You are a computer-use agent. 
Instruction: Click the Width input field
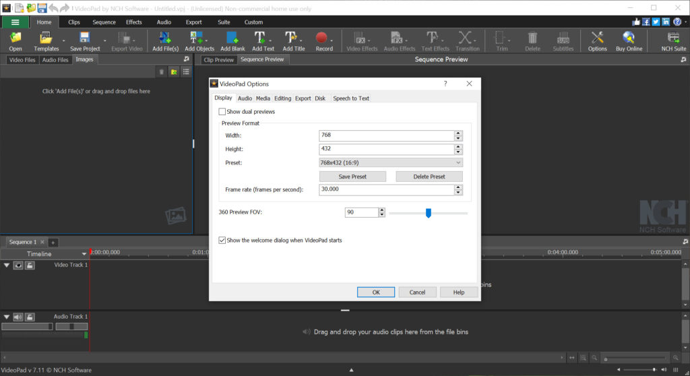coord(386,135)
